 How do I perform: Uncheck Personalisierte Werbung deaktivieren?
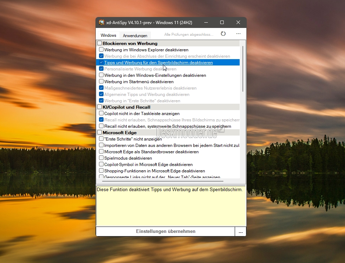point(101,69)
